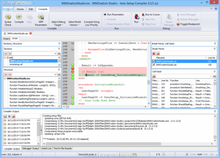Uncheck breakpoint at line 150
Screen dimensions: 220x158
click(x=154, y=65)
